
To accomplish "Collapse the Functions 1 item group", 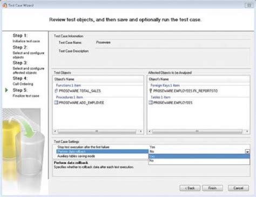I will click(69, 85).
